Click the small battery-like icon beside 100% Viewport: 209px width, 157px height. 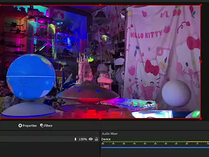[75, 139]
